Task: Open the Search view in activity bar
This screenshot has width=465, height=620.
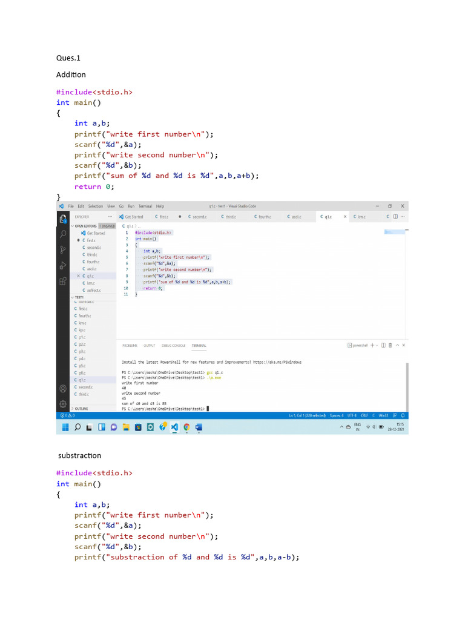Action: tap(63, 233)
